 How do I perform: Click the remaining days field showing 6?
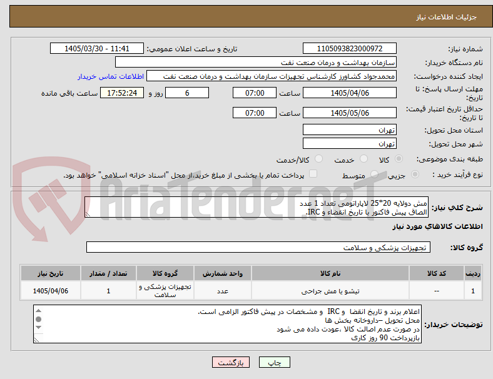point(187,93)
